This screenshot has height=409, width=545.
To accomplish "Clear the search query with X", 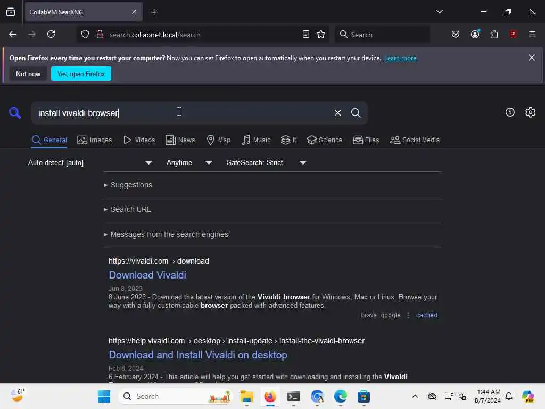I will pyautogui.click(x=337, y=113).
